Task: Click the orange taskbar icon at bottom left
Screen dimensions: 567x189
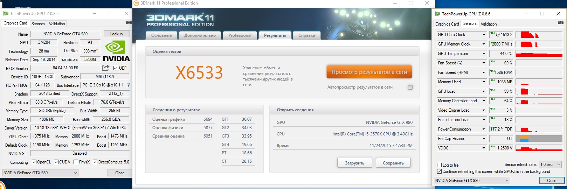Action: click(x=2, y=185)
